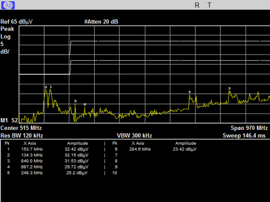Click the right 'Amplitude' column header

click(x=186, y=143)
